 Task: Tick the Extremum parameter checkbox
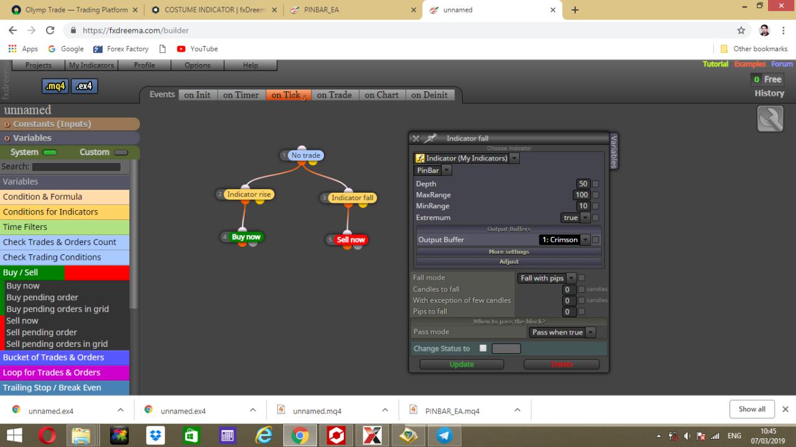pyautogui.click(x=595, y=218)
